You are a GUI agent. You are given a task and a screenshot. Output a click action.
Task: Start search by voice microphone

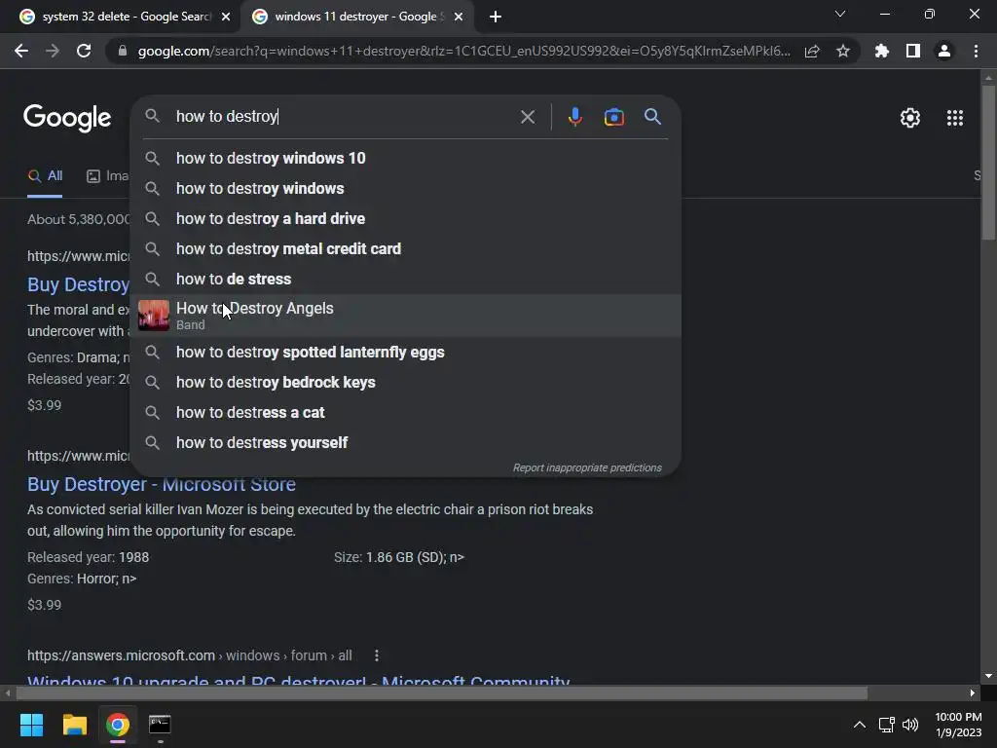(x=574, y=117)
